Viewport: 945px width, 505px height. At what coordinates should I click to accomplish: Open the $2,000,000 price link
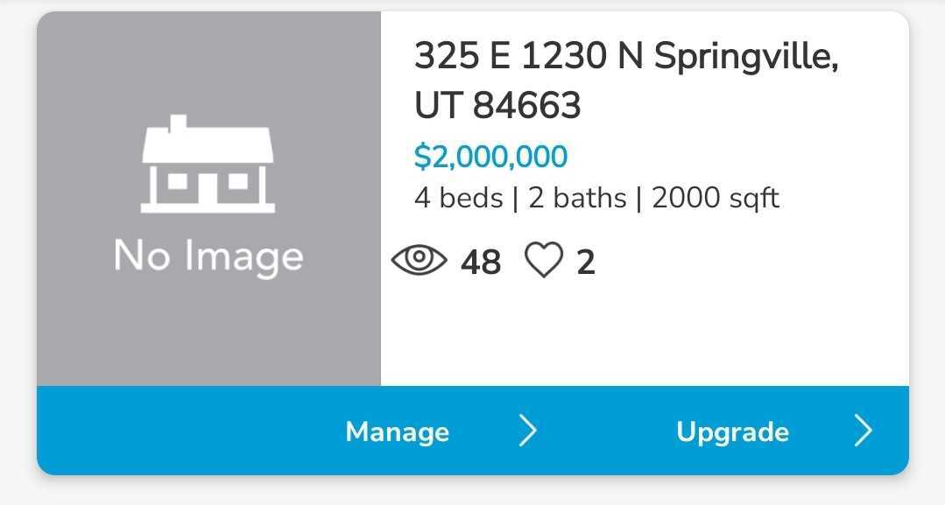[490, 156]
